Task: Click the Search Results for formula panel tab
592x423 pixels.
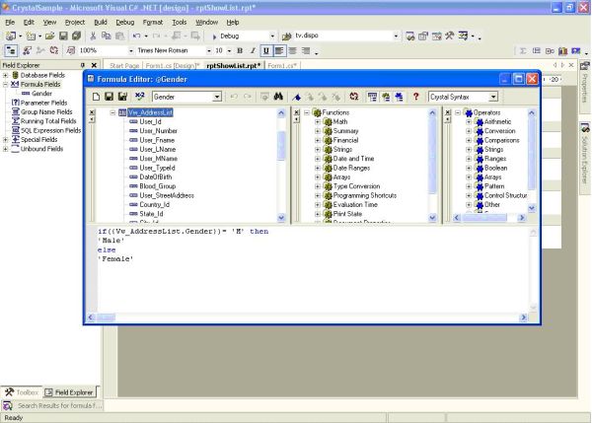Action: coord(52,406)
